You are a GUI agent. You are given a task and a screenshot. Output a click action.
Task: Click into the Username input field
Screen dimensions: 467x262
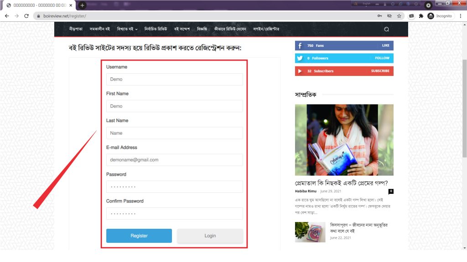pos(174,79)
